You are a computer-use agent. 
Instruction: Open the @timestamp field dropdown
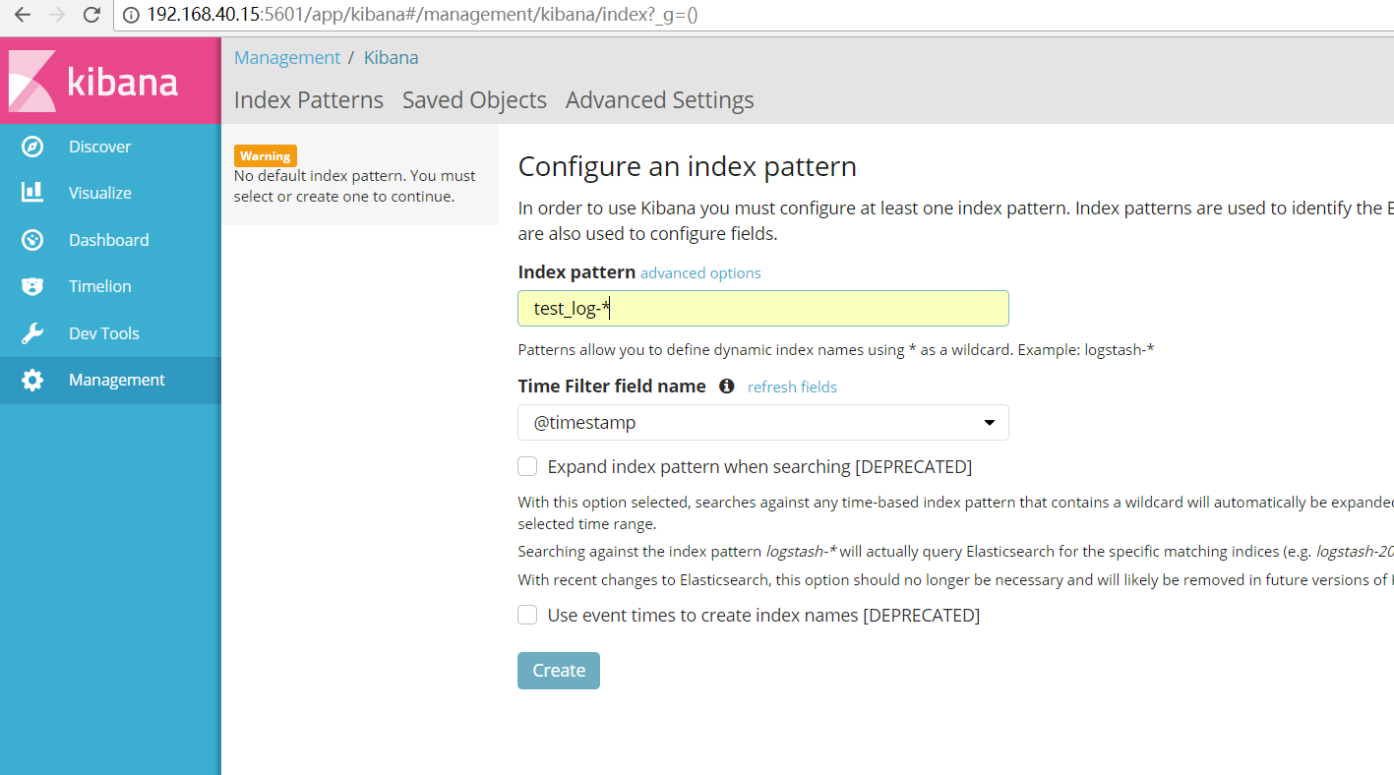click(x=763, y=422)
